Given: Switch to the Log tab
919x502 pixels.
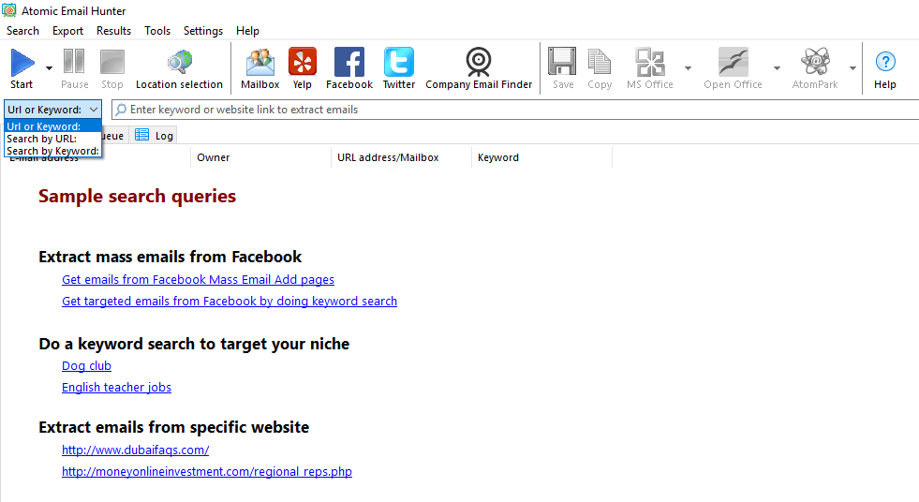Looking at the screenshot, I should point(155,135).
